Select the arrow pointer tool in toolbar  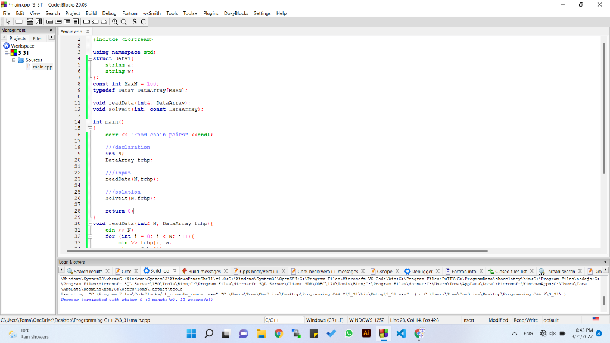pos(7,21)
